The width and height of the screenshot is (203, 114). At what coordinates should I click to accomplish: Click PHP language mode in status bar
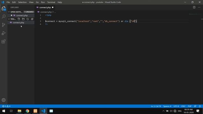[x=190, y=106]
